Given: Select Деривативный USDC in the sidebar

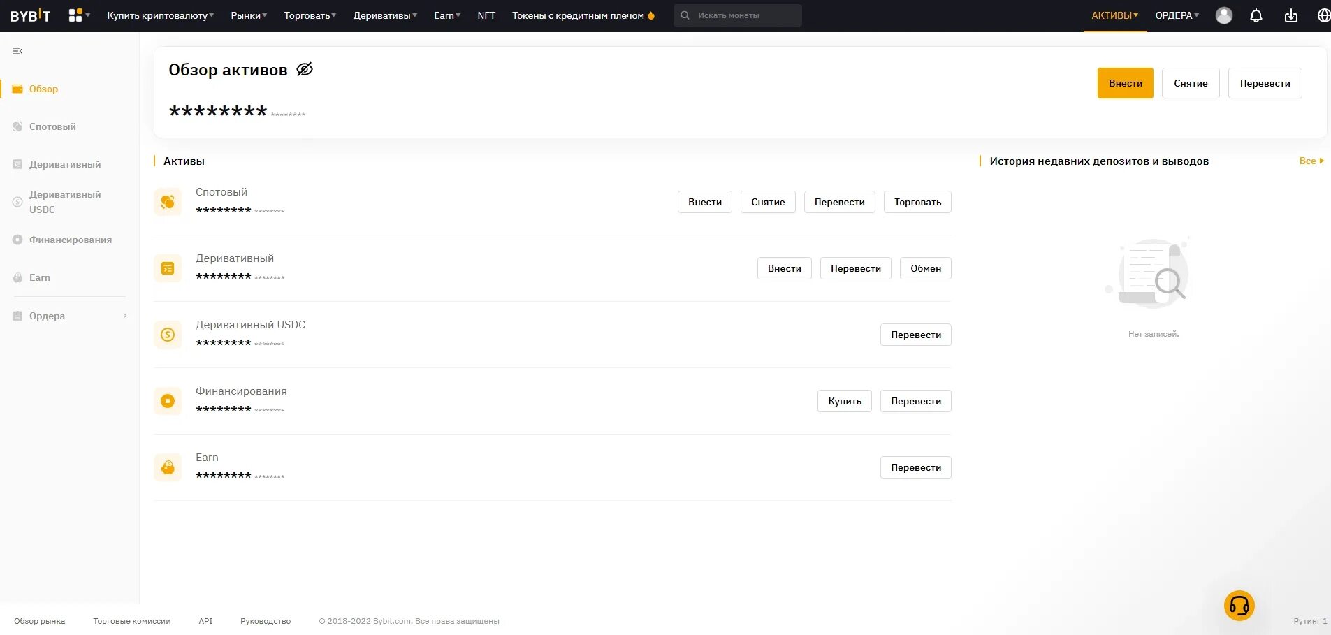Looking at the screenshot, I should 65,202.
